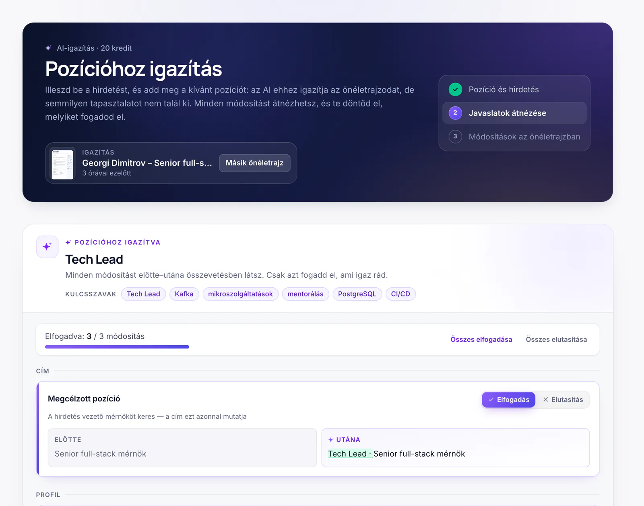Click the sparkle icon next to UTÁNA

(331, 440)
